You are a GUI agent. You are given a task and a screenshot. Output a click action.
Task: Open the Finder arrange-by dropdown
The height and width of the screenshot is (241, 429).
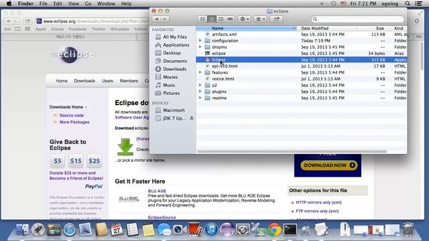(x=260, y=19)
